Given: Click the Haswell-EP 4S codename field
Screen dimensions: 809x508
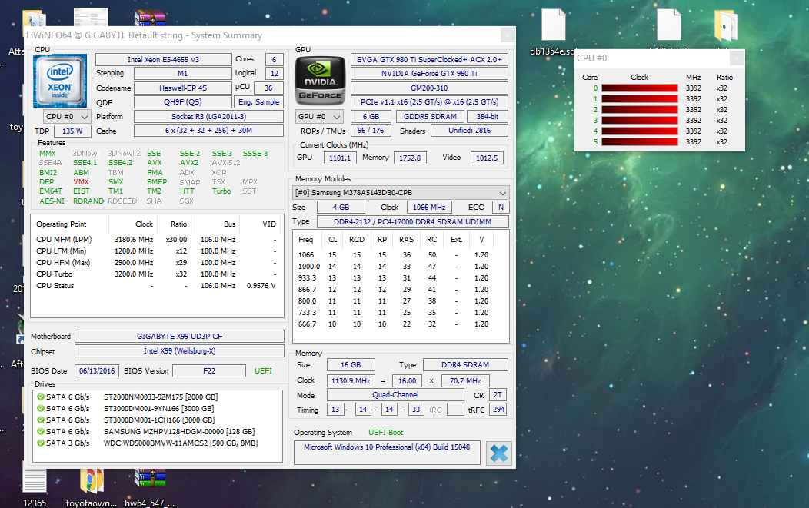Looking at the screenshot, I should (183, 88).
